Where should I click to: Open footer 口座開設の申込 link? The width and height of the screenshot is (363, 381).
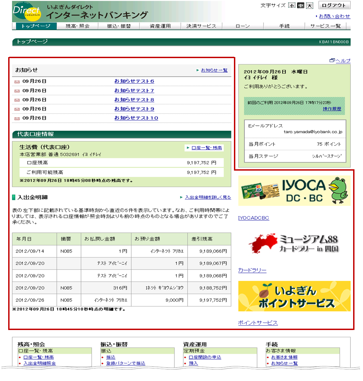point(205,357)
